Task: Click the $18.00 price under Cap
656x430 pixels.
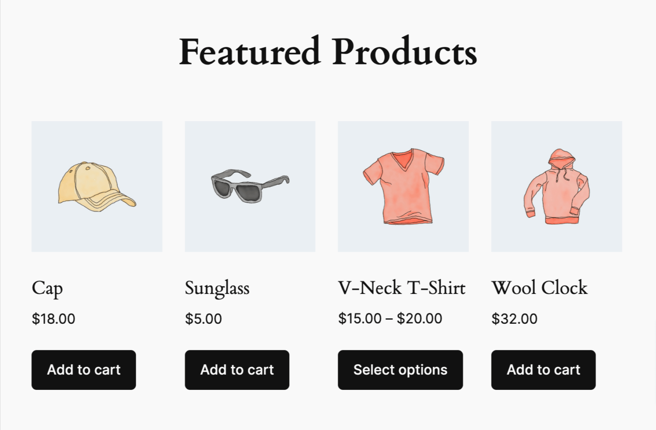Action: coord(53,319)
